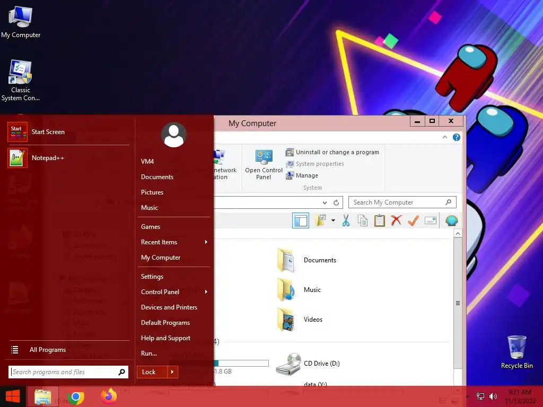Screen dimensions: 543x407
Task: Click the network tray icon
Action: tap(480, 396)
